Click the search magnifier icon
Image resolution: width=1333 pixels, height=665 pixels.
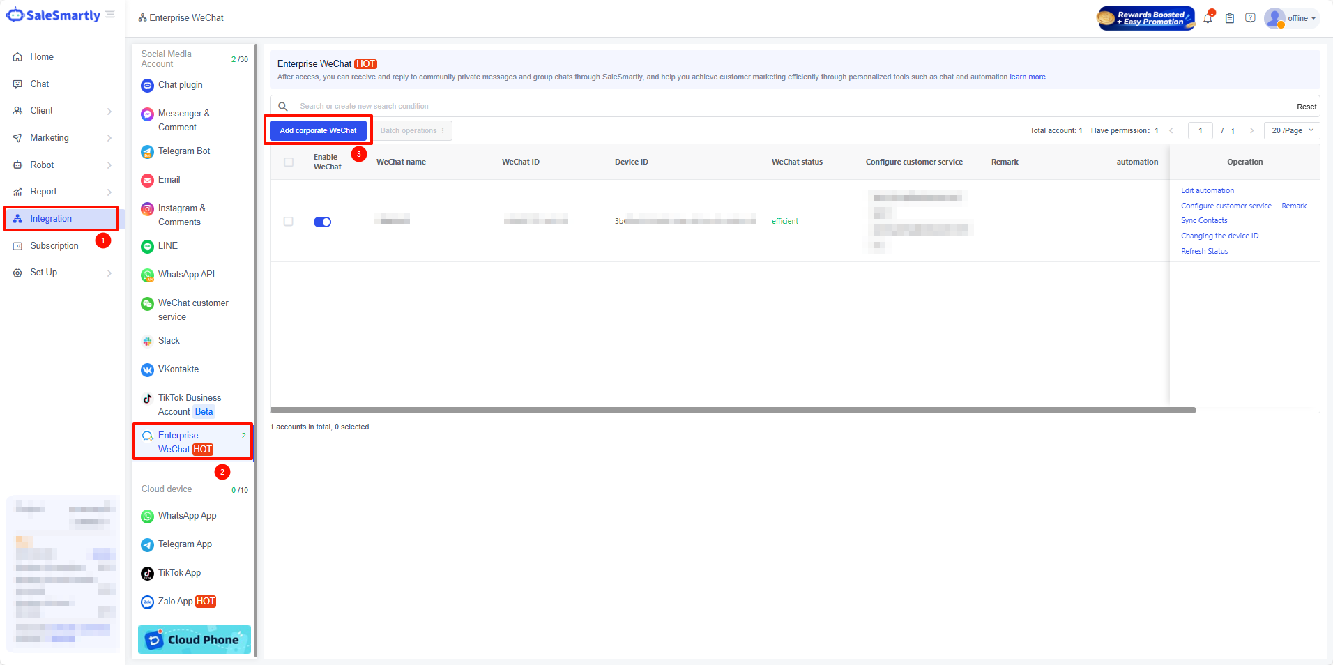click(283, 107)
